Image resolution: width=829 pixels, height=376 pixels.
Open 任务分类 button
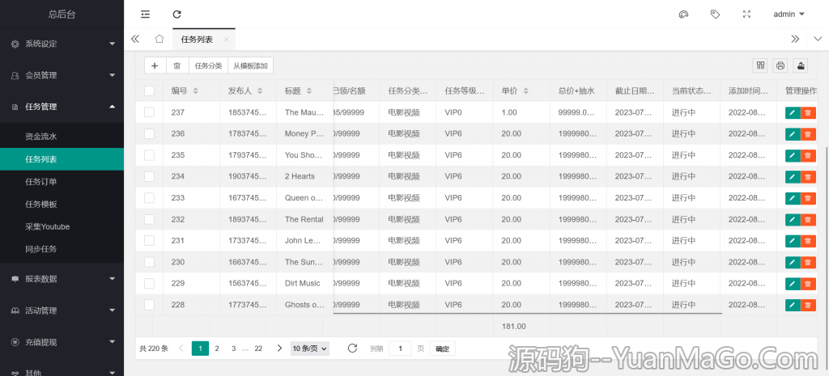(x=208, y=65)
